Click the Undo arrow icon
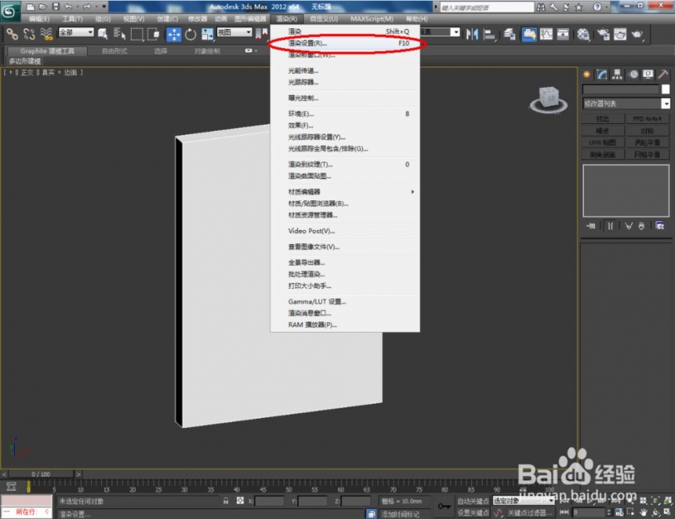The image size is (675, 519). [68, 6]
